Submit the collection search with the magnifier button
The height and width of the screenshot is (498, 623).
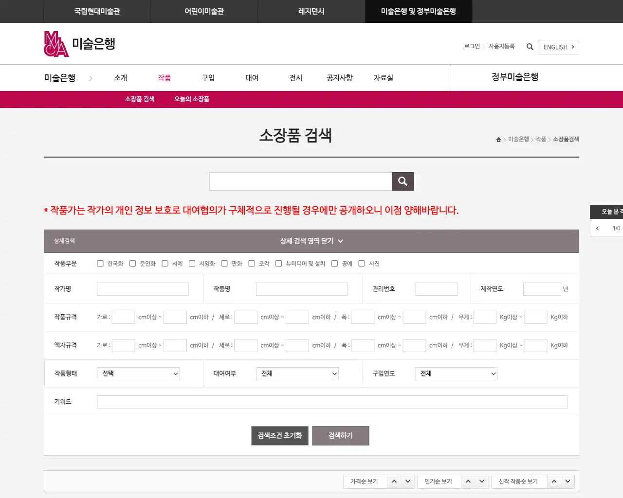403,181
